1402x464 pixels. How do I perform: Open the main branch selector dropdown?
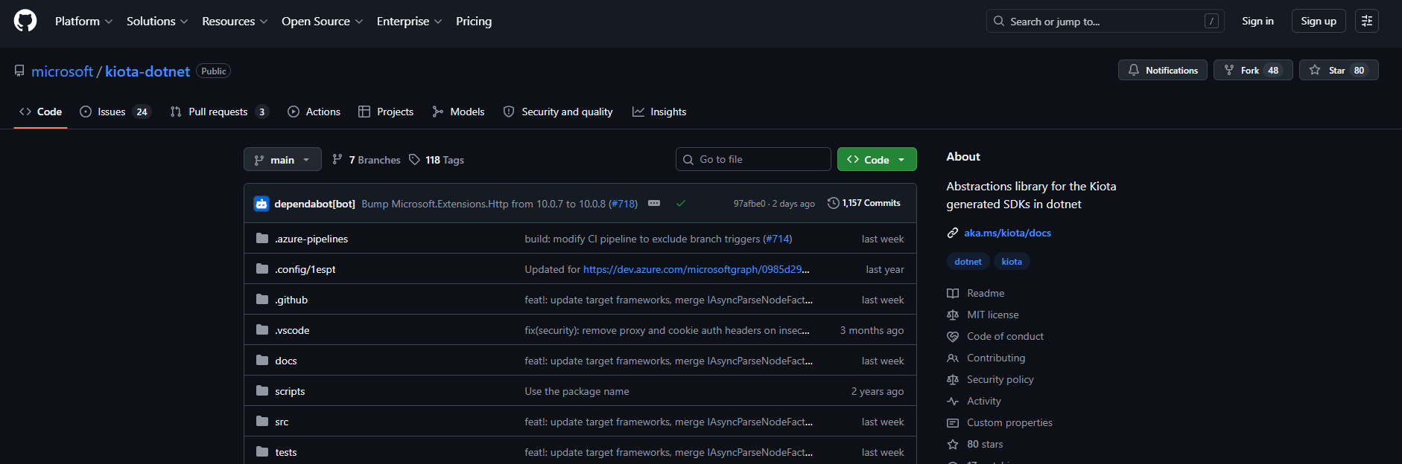pos(282,160)
